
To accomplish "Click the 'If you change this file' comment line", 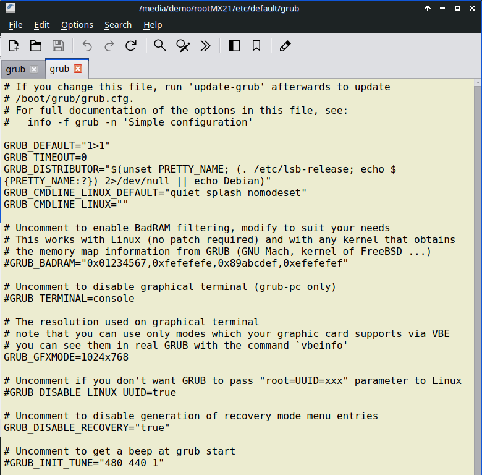I will [x=197, y=87].
